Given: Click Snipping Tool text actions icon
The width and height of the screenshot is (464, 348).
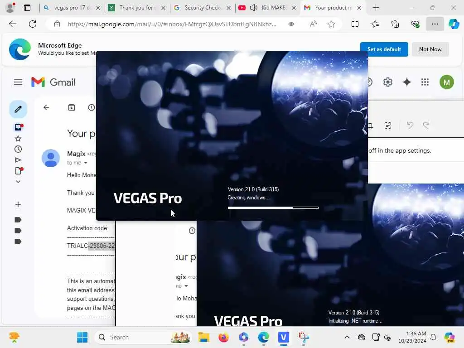Looking at the screenshot, I should coord(388,126).
